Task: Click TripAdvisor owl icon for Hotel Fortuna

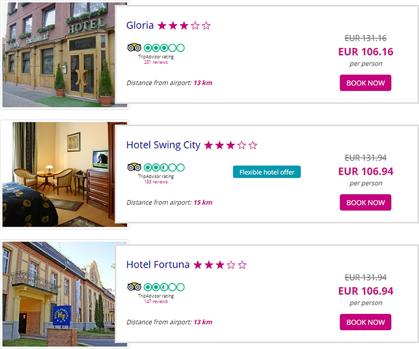Action: (134, 287)
